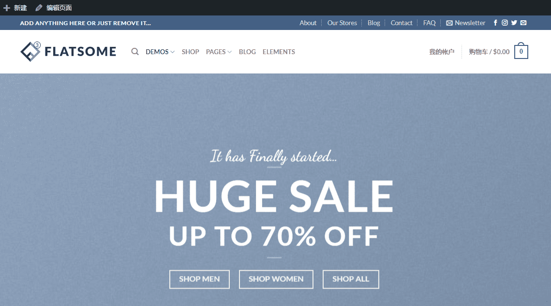Image resolution: width=551 pixels, height=306 pixels.
Task: Open the Newsletter link in top bar
Action: pyautogui.click(x=465, y=23)
